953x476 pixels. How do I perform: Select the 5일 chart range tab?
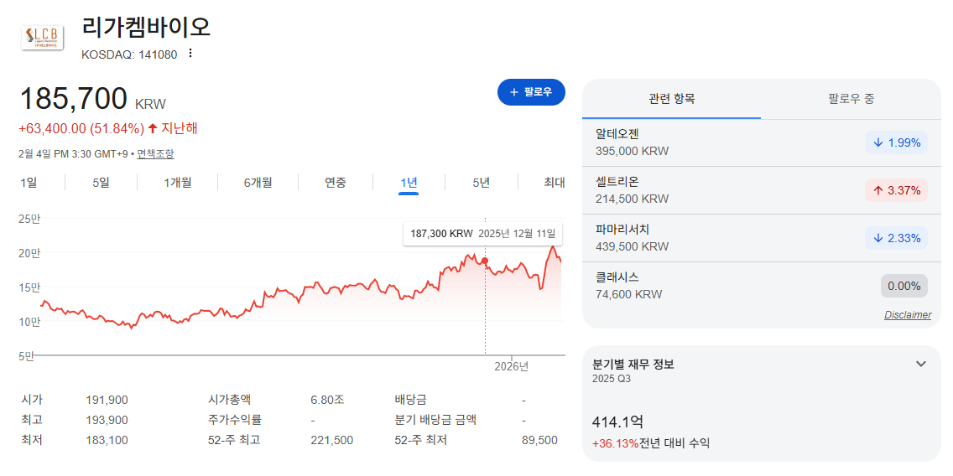tap(101, 182)
